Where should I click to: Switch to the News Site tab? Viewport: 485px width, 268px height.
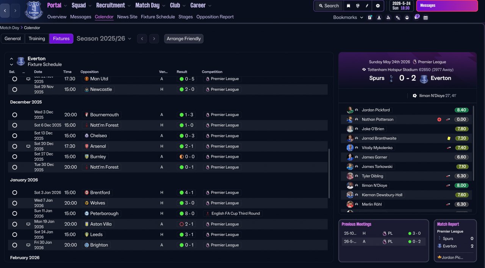click(x=127, y=17)
